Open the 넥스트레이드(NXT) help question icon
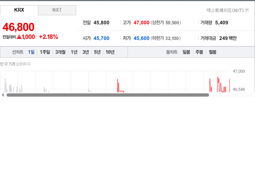 (x=247, y=10)
